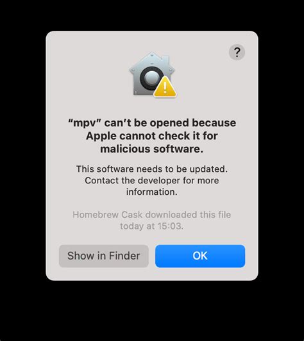The width and height of the screenshot is (304, 341).
Task: Reveal mpv with Show in Finder
Action: [104, 256]
